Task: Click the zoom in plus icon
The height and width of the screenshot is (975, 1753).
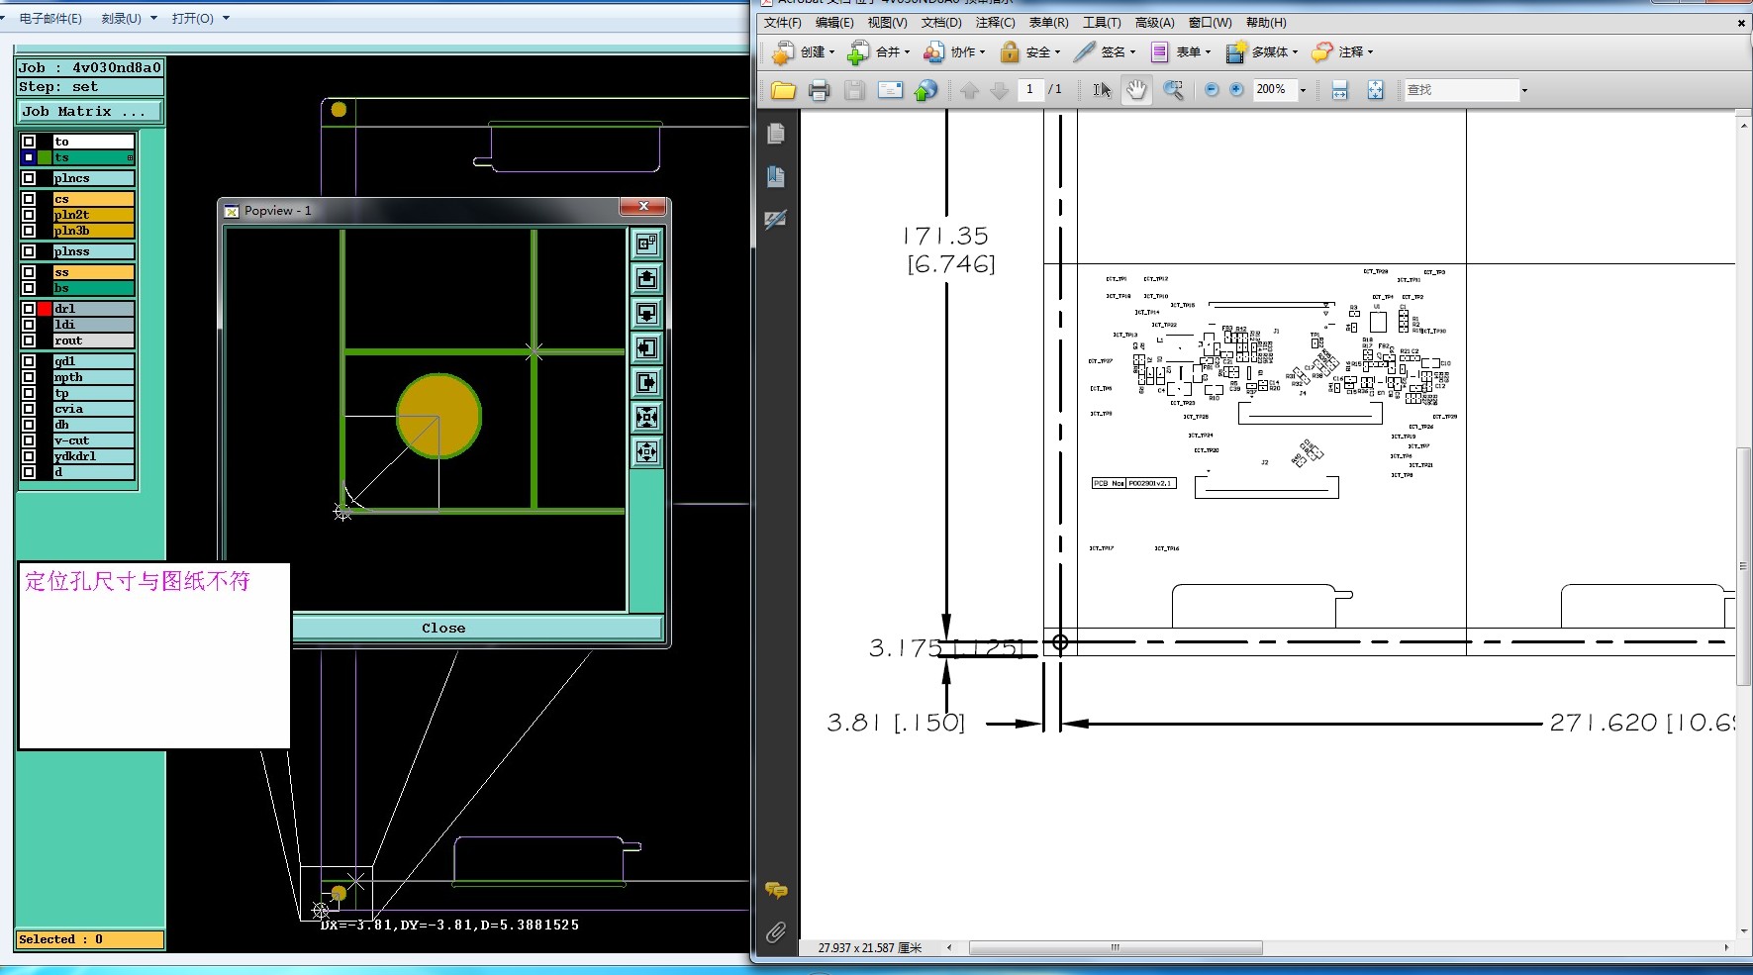Action: [x=1236, y=90]
